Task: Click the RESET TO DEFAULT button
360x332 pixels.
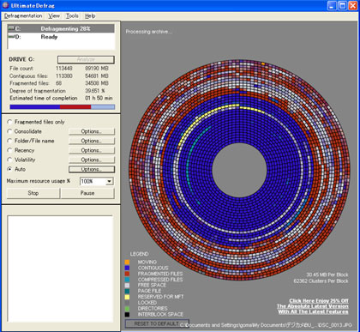Action: pyautogui.click(x=157, y=323)
